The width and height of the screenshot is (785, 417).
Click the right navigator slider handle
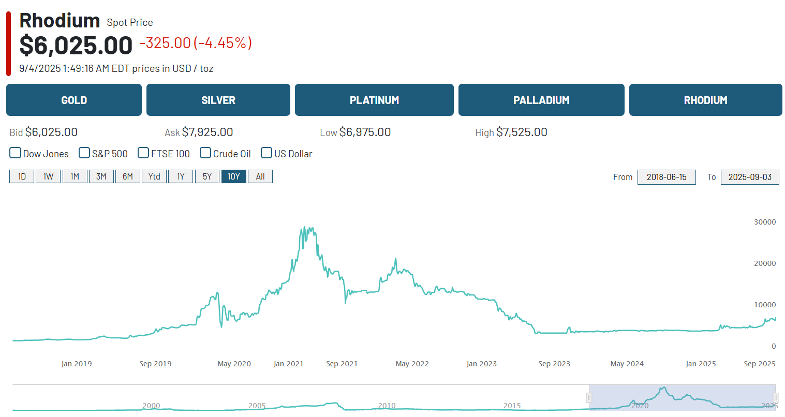click(776, 397)
